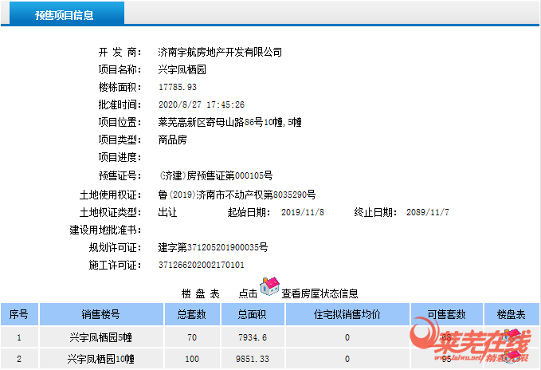Viewport: 541px width, 370px height.
Task: Click project type value 商品房
Action: (173, 140)
